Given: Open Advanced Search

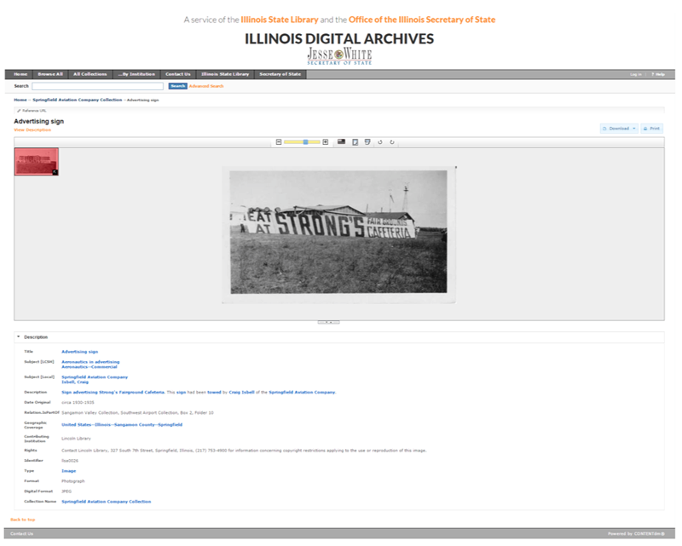Looking at the screenshot, I should [206, 86].
